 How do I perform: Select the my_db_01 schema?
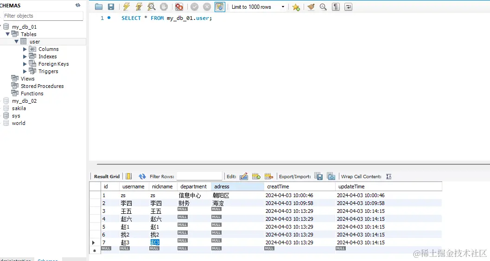tap(24, 27)
